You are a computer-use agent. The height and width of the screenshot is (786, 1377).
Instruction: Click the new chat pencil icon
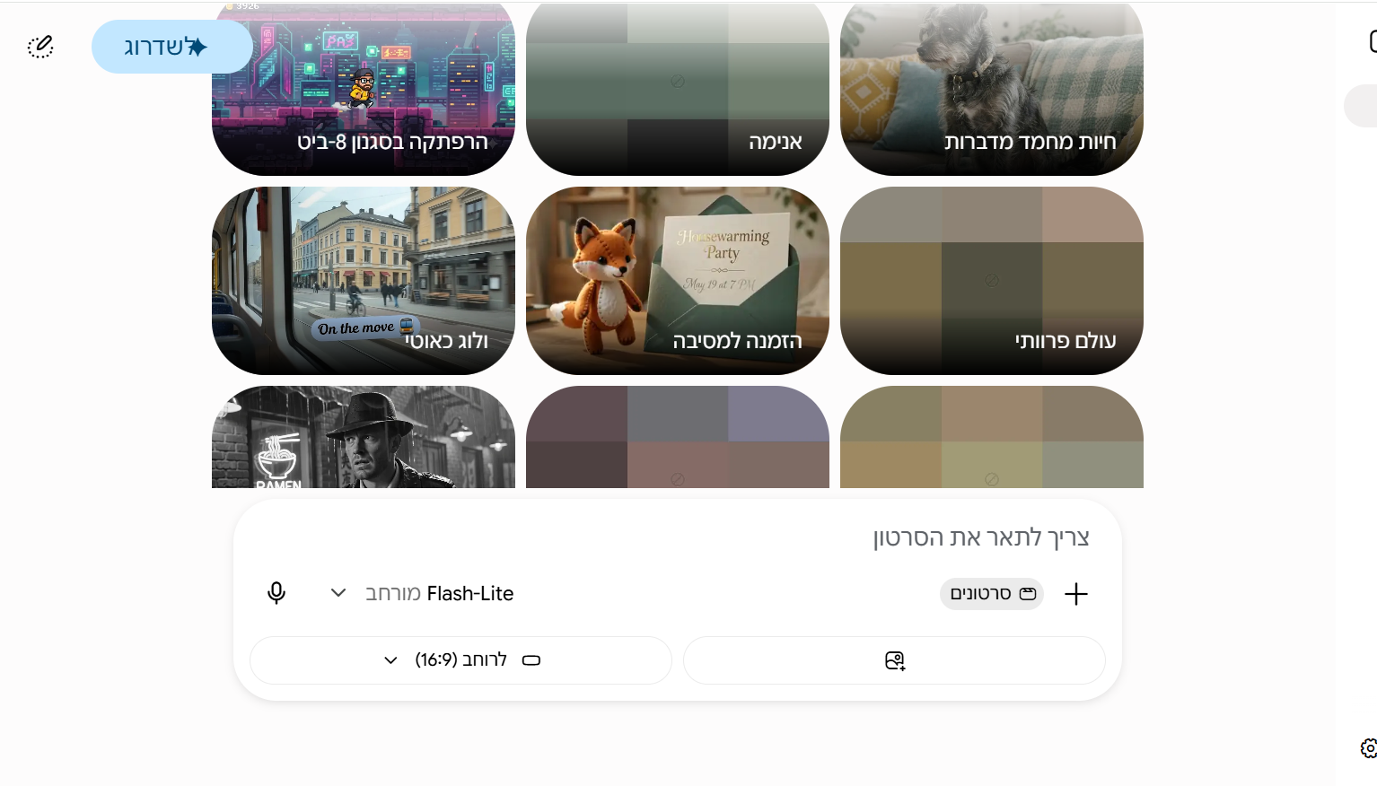40,47
